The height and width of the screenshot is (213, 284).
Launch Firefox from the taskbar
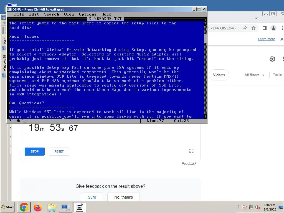(x=38, y=207)
